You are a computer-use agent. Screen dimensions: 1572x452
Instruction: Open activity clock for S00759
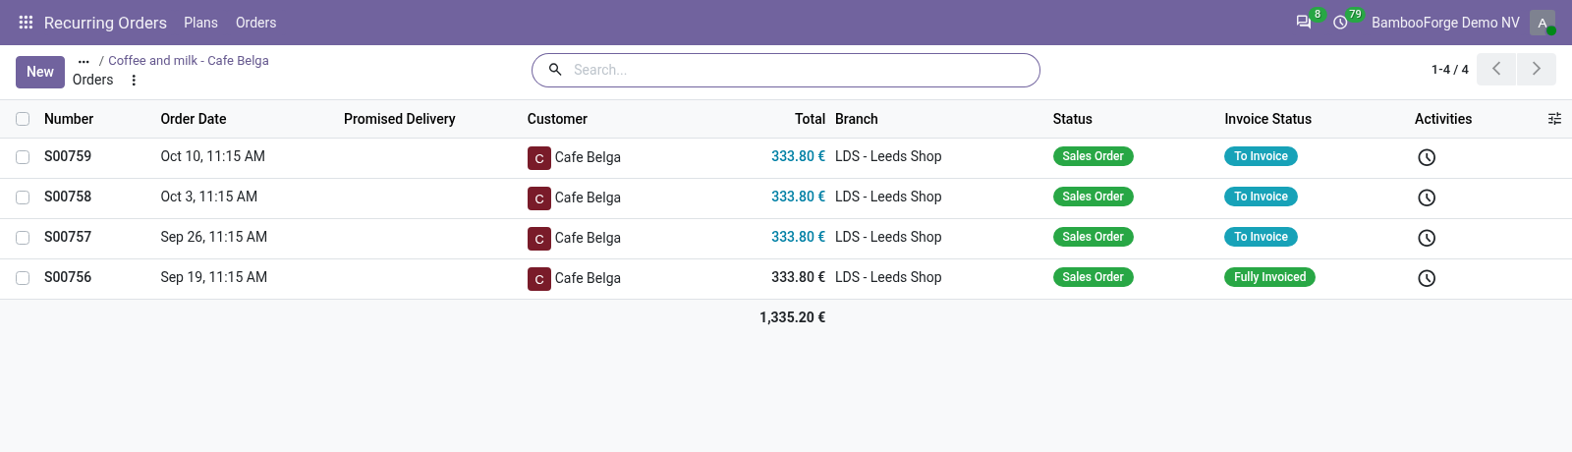pyautogui.click(x=1427, y=157)
